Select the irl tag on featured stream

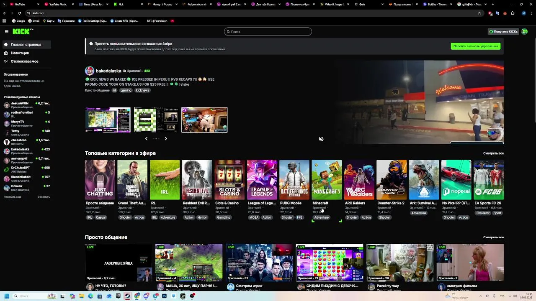[x=114, y=90]
